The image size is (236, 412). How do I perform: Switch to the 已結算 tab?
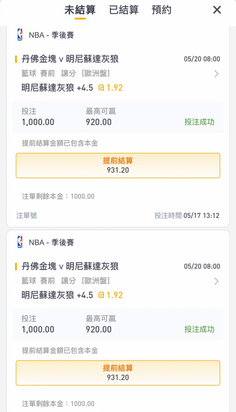click(x=124, y=10)
